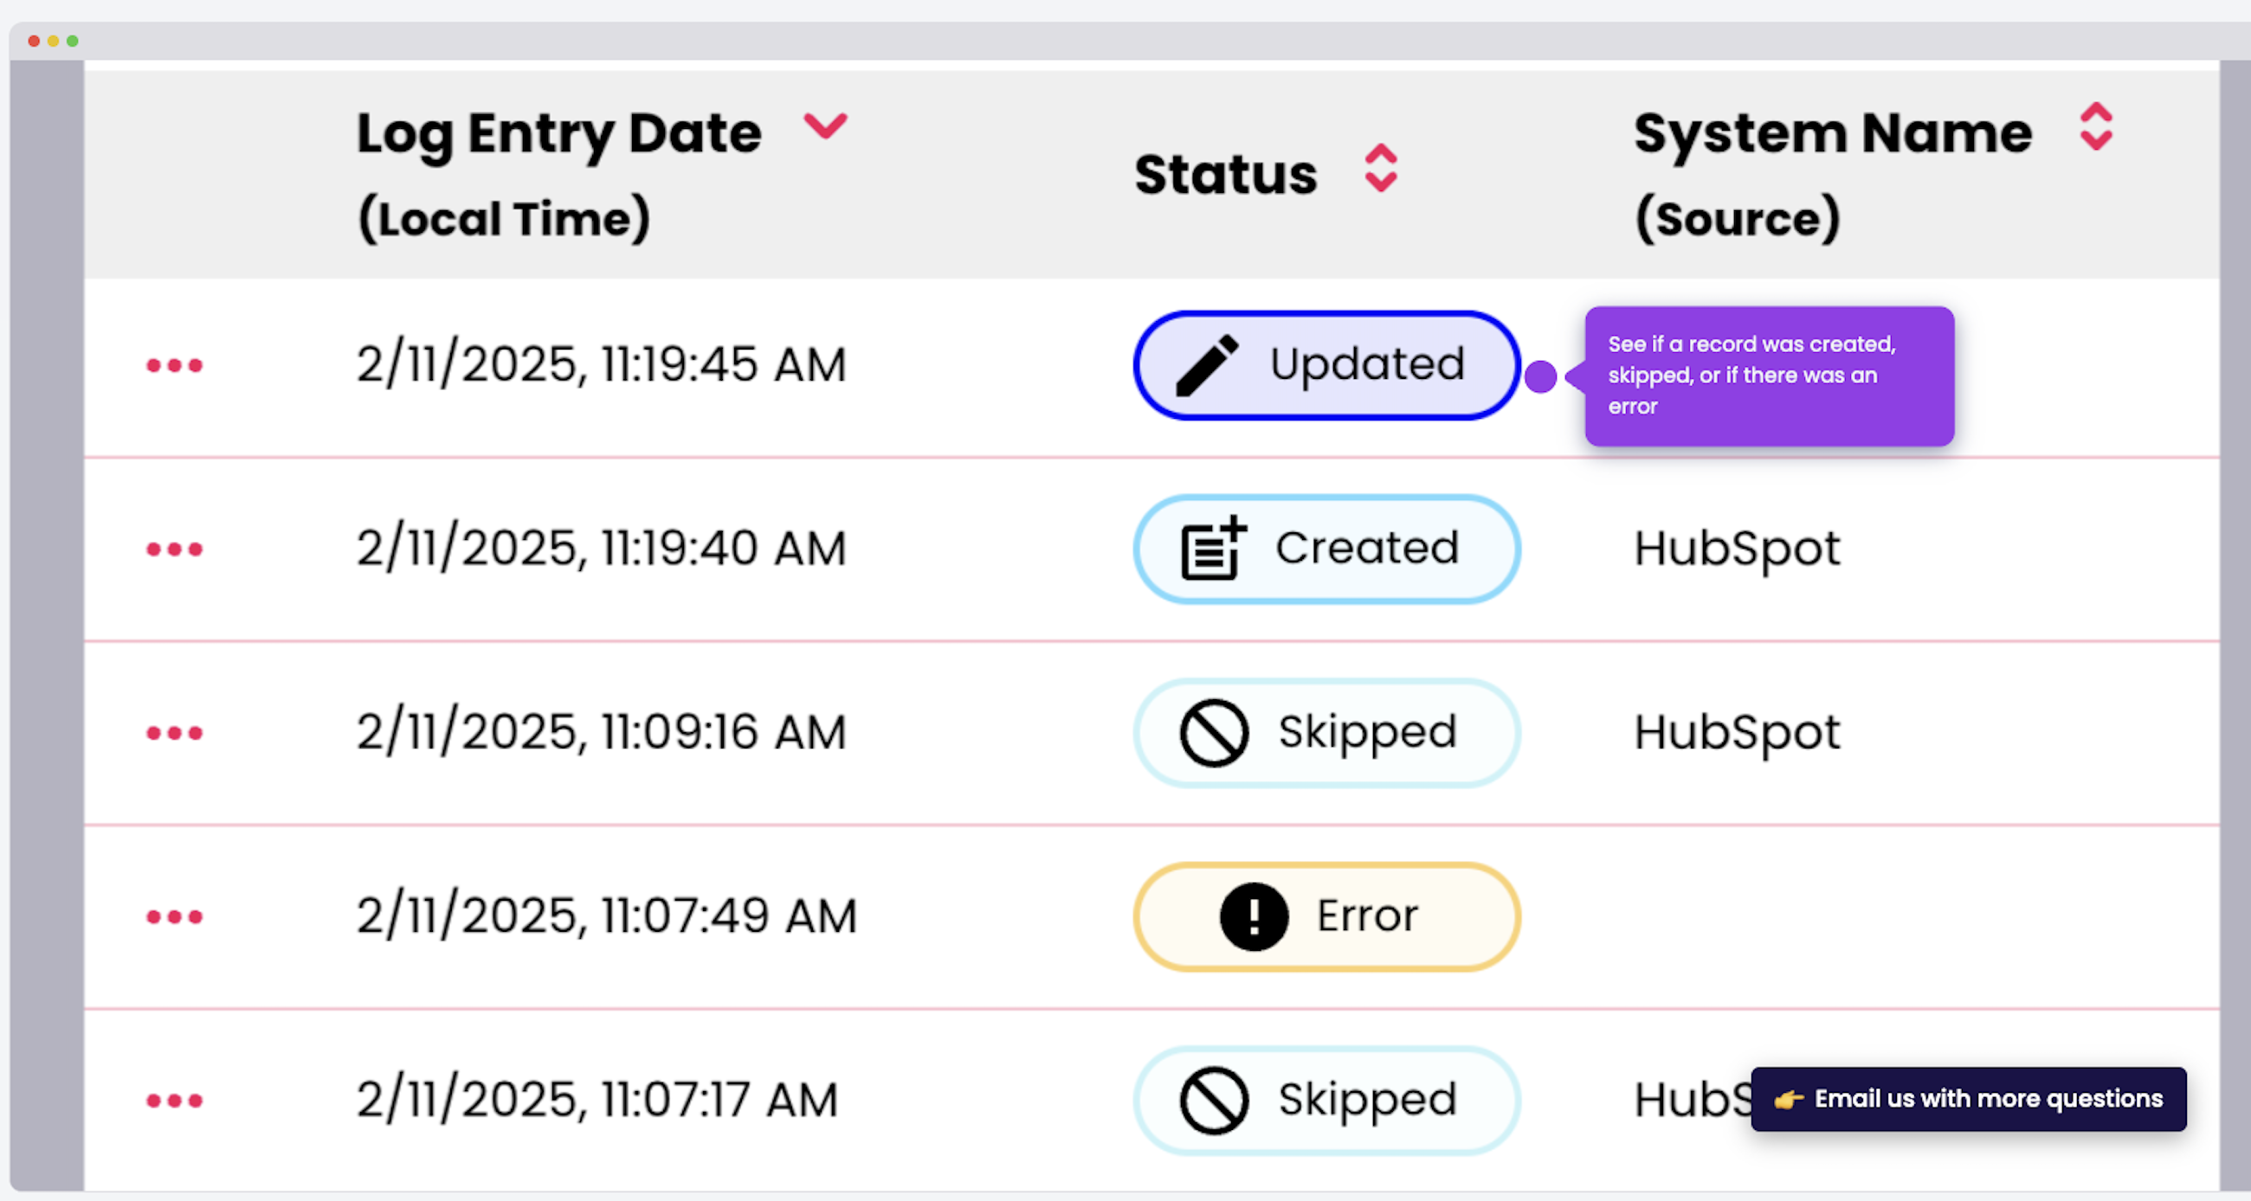Open the ellipsis menu on the Created row
Image resolution: width=2251 pixels, height=1201 pixels.
click(x=174, y=549)
